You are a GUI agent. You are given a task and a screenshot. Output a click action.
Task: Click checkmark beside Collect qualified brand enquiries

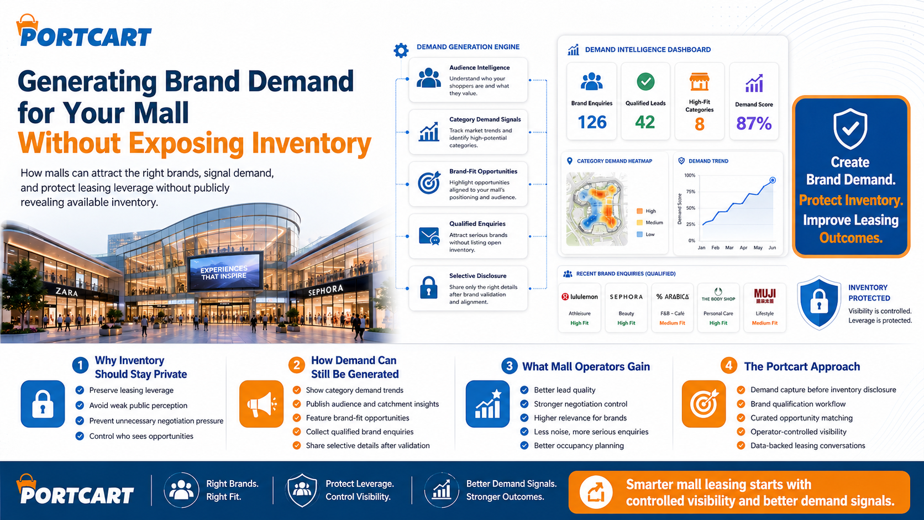[x=297, y=432]
